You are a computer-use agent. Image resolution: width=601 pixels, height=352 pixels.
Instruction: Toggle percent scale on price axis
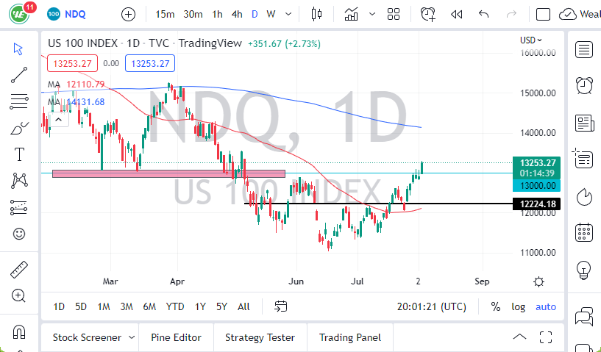pos(496,306)
